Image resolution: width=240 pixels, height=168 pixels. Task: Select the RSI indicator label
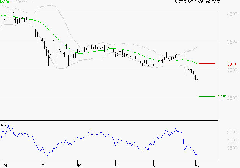pos(4,125)
